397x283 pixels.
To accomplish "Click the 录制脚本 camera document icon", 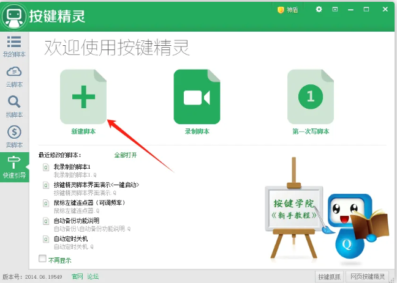I will (x=197, y=97).
